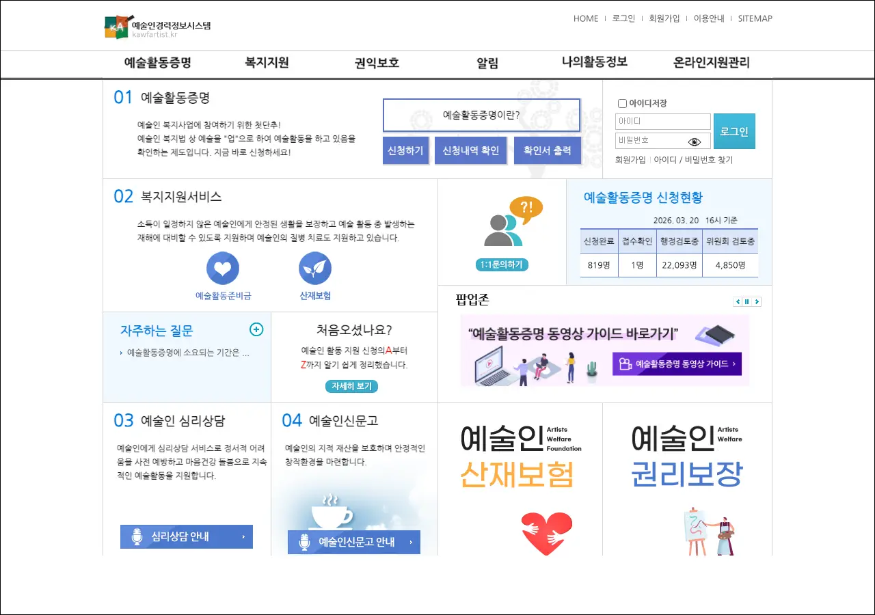Click the 아이디 input field
875x615 pixels.
(662, 122)
